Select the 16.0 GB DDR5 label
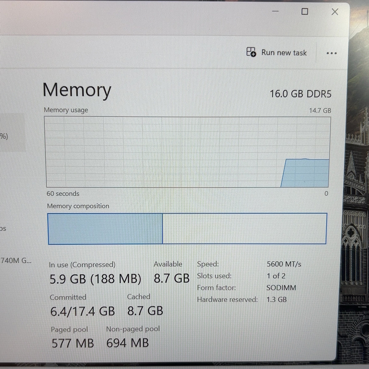Image resolution: width=369 pixels, height=369 pixels. [x=300, y=94]
